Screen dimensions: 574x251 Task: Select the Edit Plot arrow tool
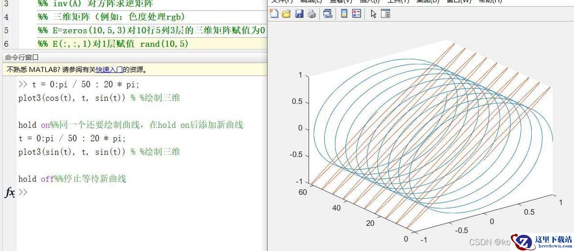373,13
